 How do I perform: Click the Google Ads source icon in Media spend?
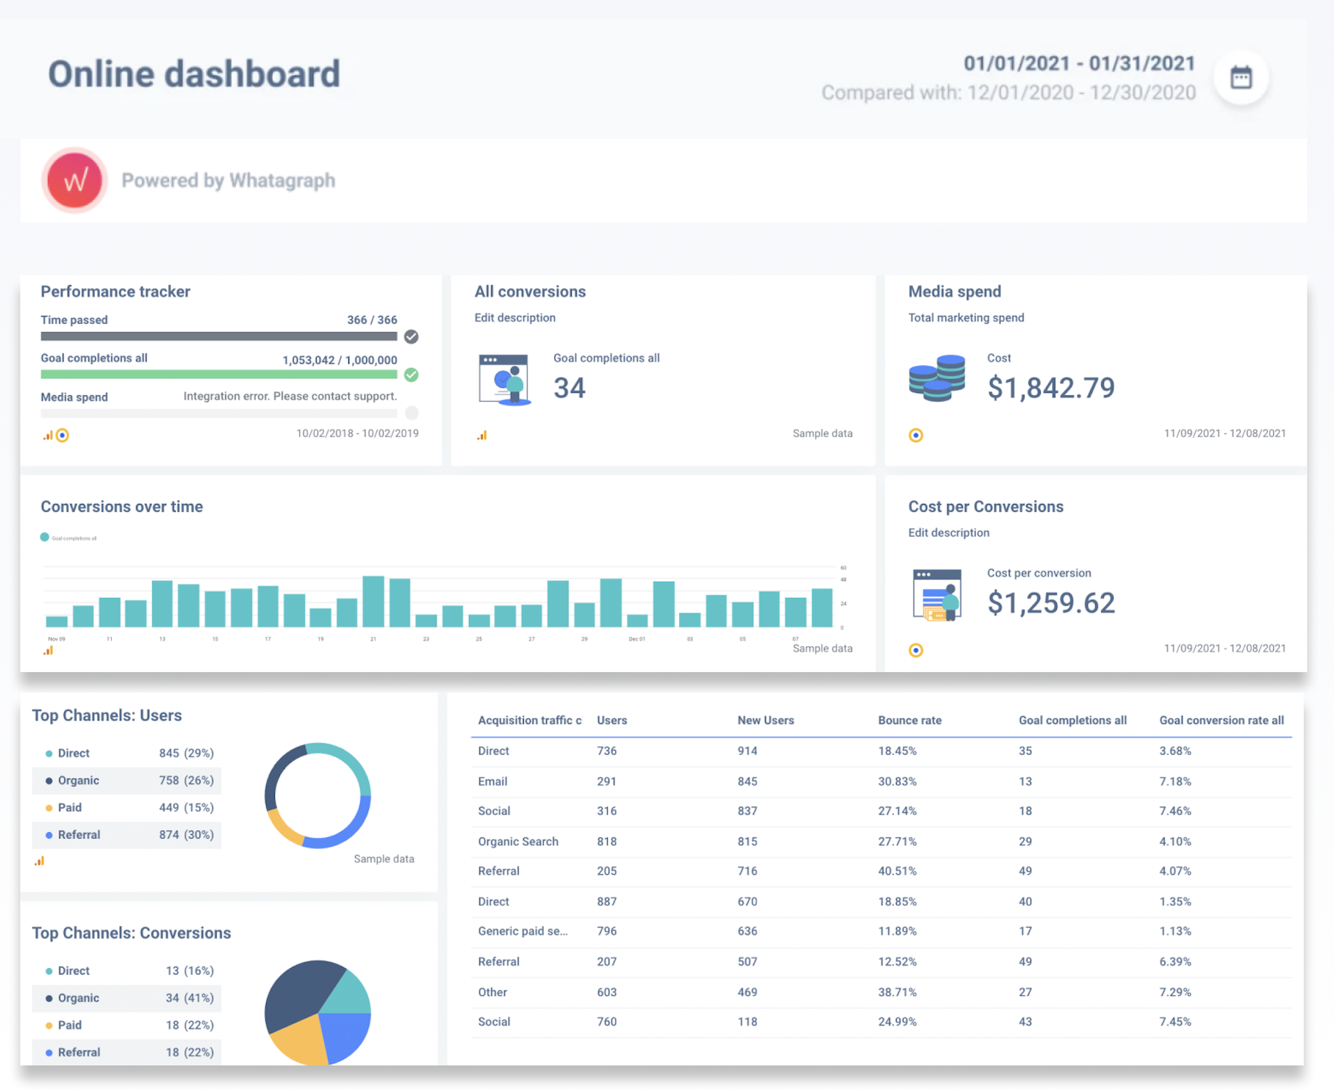pyautogui.click(x=916, y=435)
